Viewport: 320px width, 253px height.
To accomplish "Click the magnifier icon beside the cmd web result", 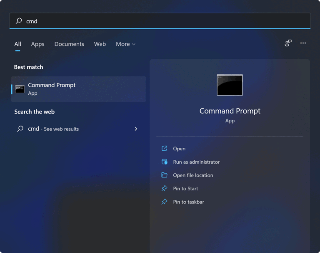I will point(20,129).
